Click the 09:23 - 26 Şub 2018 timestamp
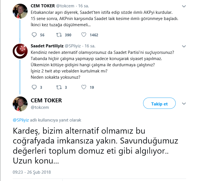198x181 pixels. (32, 172)
